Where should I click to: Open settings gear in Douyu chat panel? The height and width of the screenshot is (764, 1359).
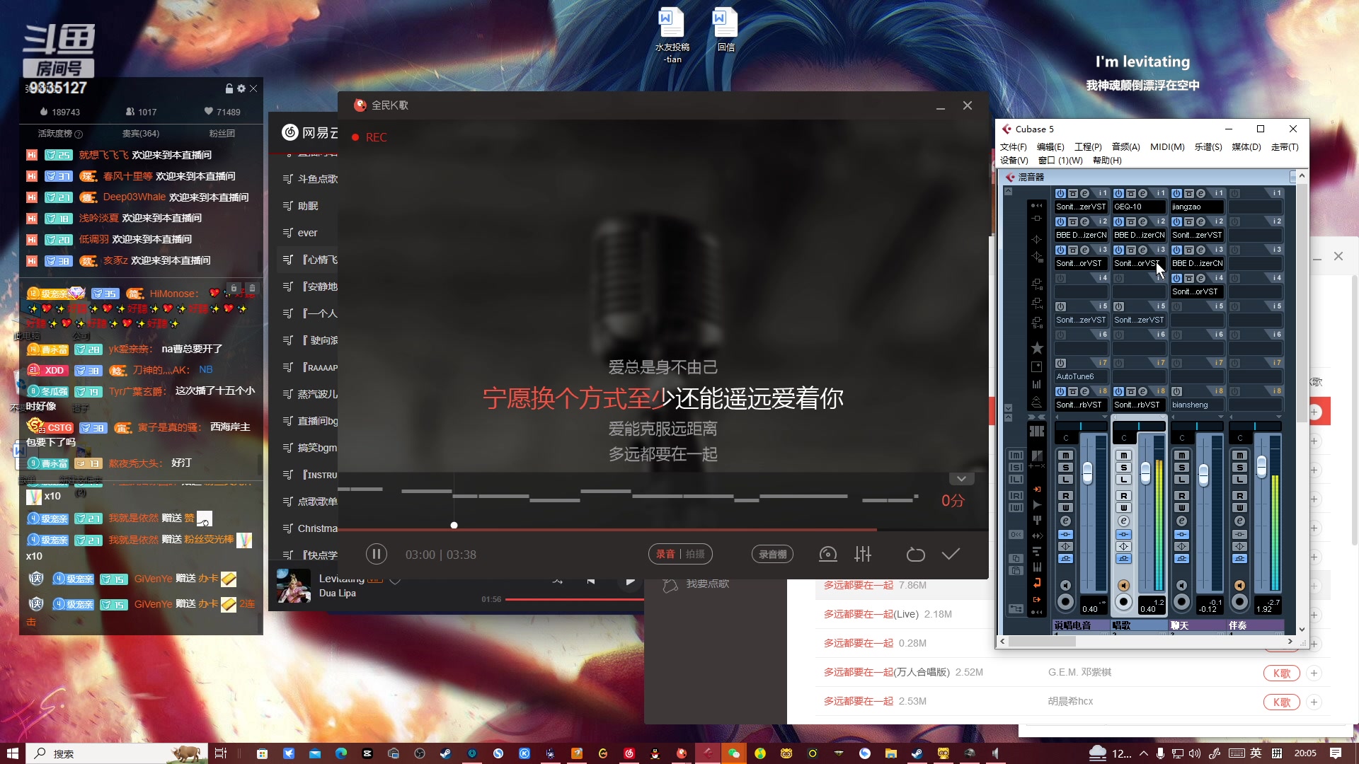[x=241, y=88]
